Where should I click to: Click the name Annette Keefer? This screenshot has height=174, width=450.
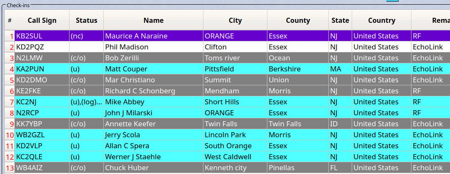[x=153, y=124]
